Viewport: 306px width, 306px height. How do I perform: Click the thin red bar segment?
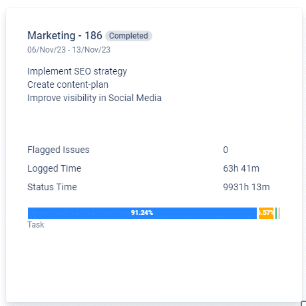point(279,213)
